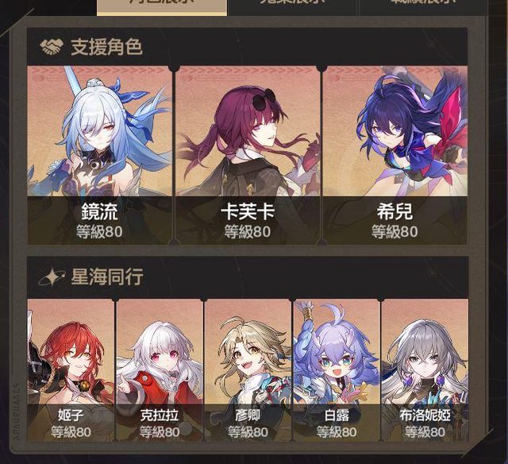Select the 鏡流 support character card
The image size is (508, 464).
[99, 155]
